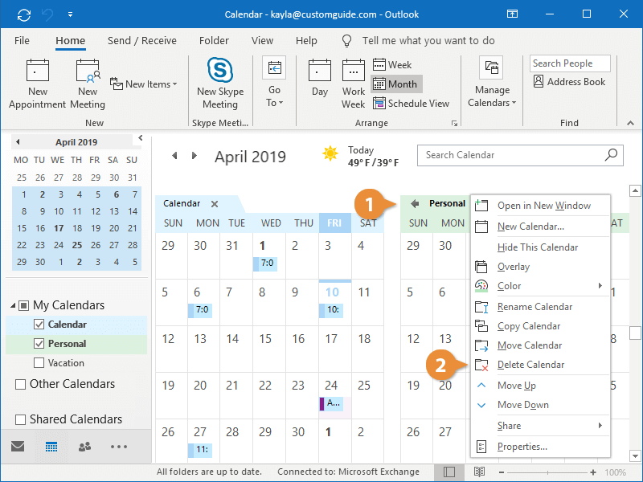Screen dimensions: 643x482
Task: Switch to Week view in ribbon
Action: [x=392, y=65]
